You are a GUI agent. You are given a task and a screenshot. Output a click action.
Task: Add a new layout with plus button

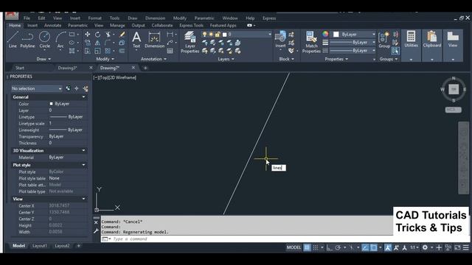click(79, 246)
